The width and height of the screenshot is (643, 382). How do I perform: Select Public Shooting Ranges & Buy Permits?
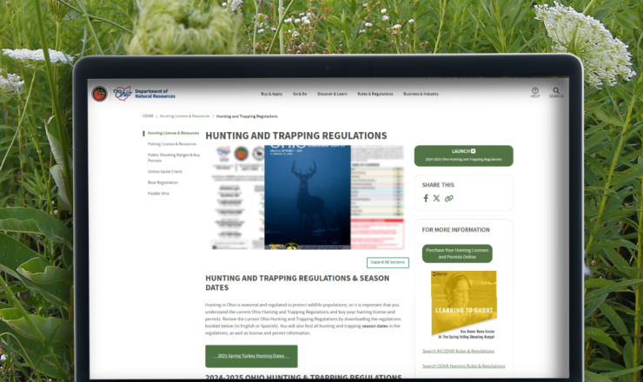click(x=174, y=158)
